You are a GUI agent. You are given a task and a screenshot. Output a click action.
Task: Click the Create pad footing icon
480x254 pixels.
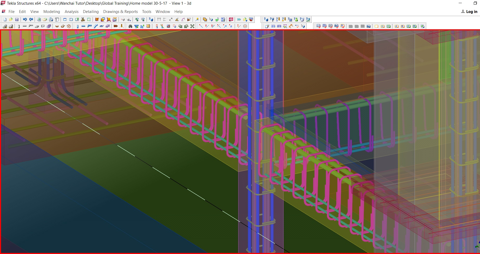pos(5,26)
